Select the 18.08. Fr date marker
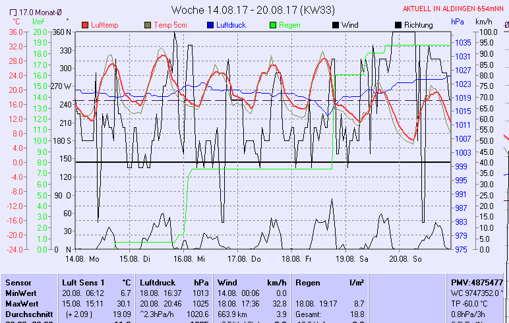Image resolution: width=509 pixels, height=323 pixels. coord(300,260)
